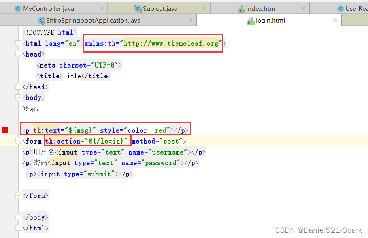Close the MyController.java tab
Viewport: 368px width, 238px height.
point(101,9)
